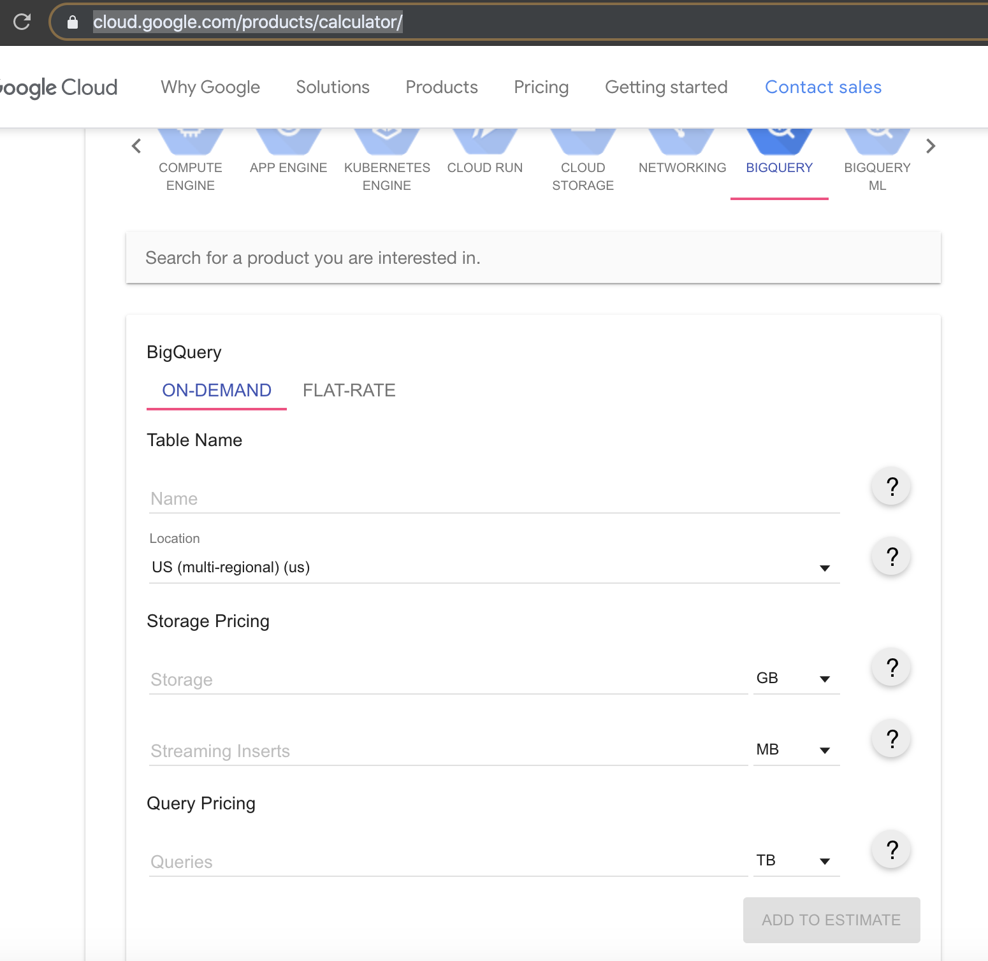Click the padlock site security icon
The height and width of the screenshot is (961, 988).
73,22
